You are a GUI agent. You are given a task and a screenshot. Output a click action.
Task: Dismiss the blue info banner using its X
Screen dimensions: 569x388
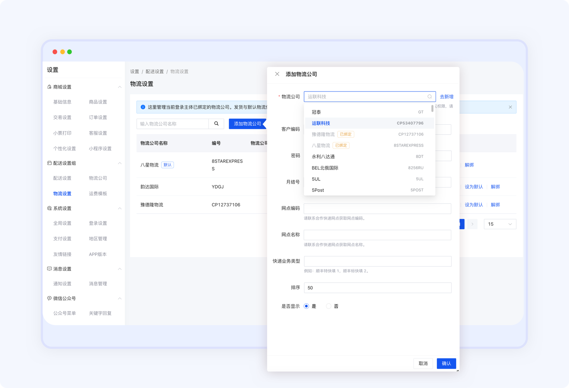tap(510, 107)
